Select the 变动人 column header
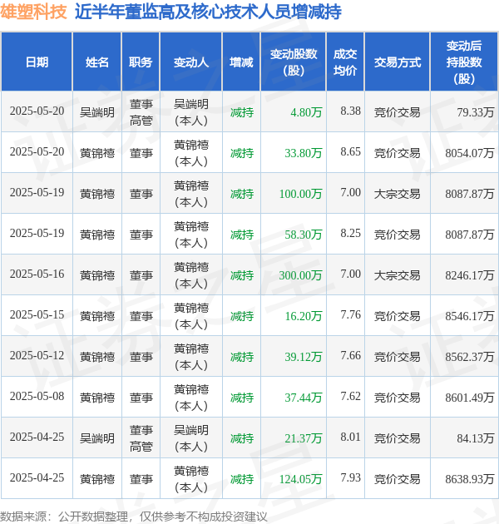 (191, 62)
